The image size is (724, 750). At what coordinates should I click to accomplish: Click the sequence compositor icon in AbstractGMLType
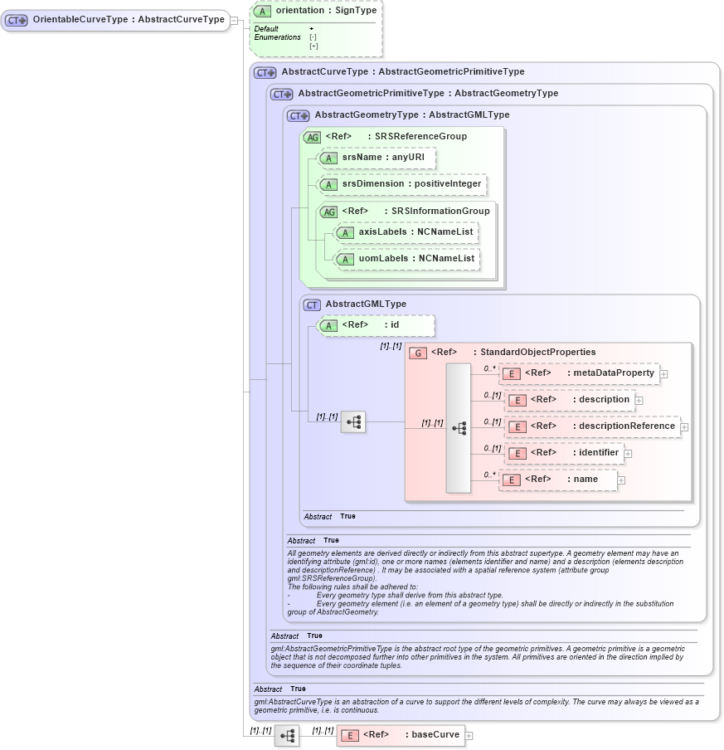(x=353, y=421)
